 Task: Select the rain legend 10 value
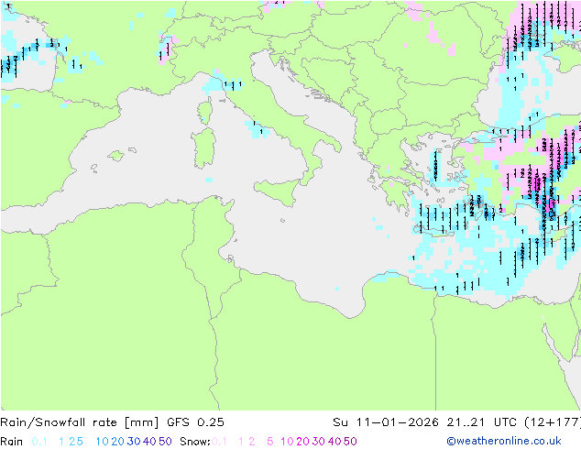pos(103,442)
